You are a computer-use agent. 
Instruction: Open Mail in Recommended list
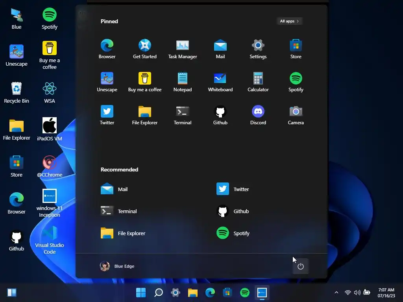point(114,189)
